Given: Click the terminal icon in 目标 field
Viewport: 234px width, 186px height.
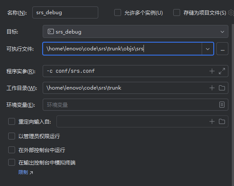Looking at the screenshot, I should click(50, 31).
